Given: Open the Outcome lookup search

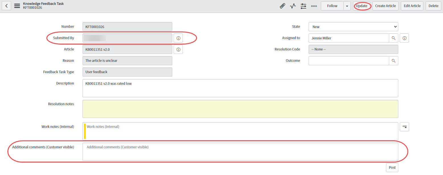Looking at the screenshot, I should 393,61.
